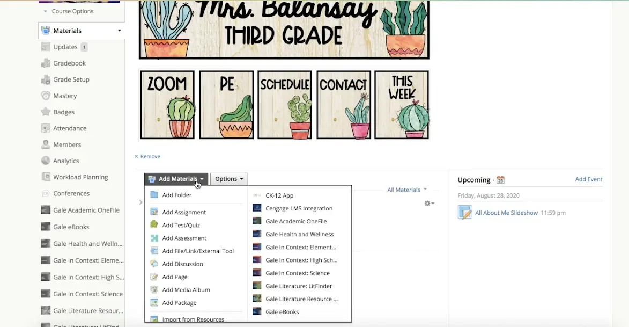This screenshot has height=327, width=629.
Task: Click the ZOOM cactus image button
Action: (167, 105)
